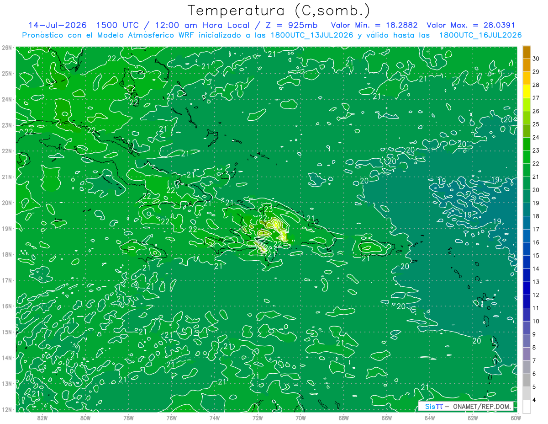
Task: Click the color bar label '7'
Action: pos(534,361)
